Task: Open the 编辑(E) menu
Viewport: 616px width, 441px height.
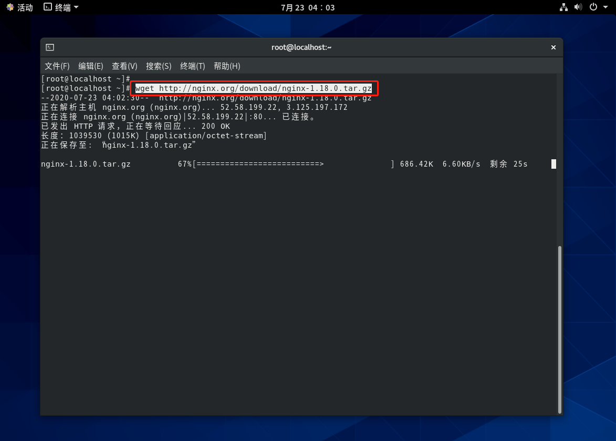Action: tap(90, 66)
